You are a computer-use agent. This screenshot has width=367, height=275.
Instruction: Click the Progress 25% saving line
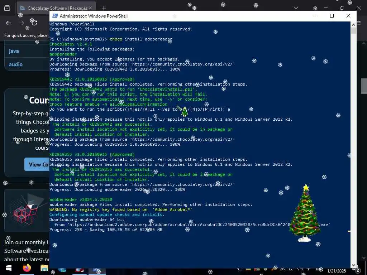click(106, 230)
